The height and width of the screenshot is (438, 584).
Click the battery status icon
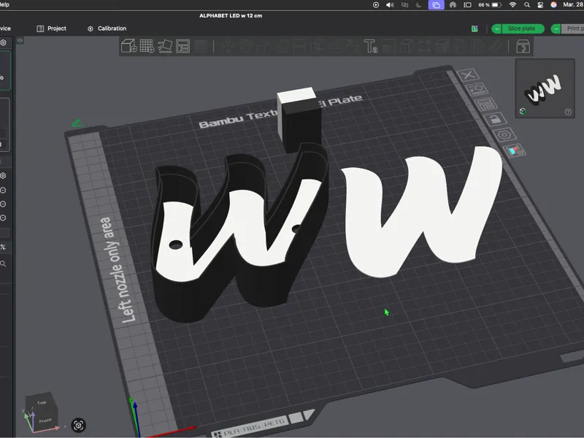pyautogui.click(x=496, y=5)
